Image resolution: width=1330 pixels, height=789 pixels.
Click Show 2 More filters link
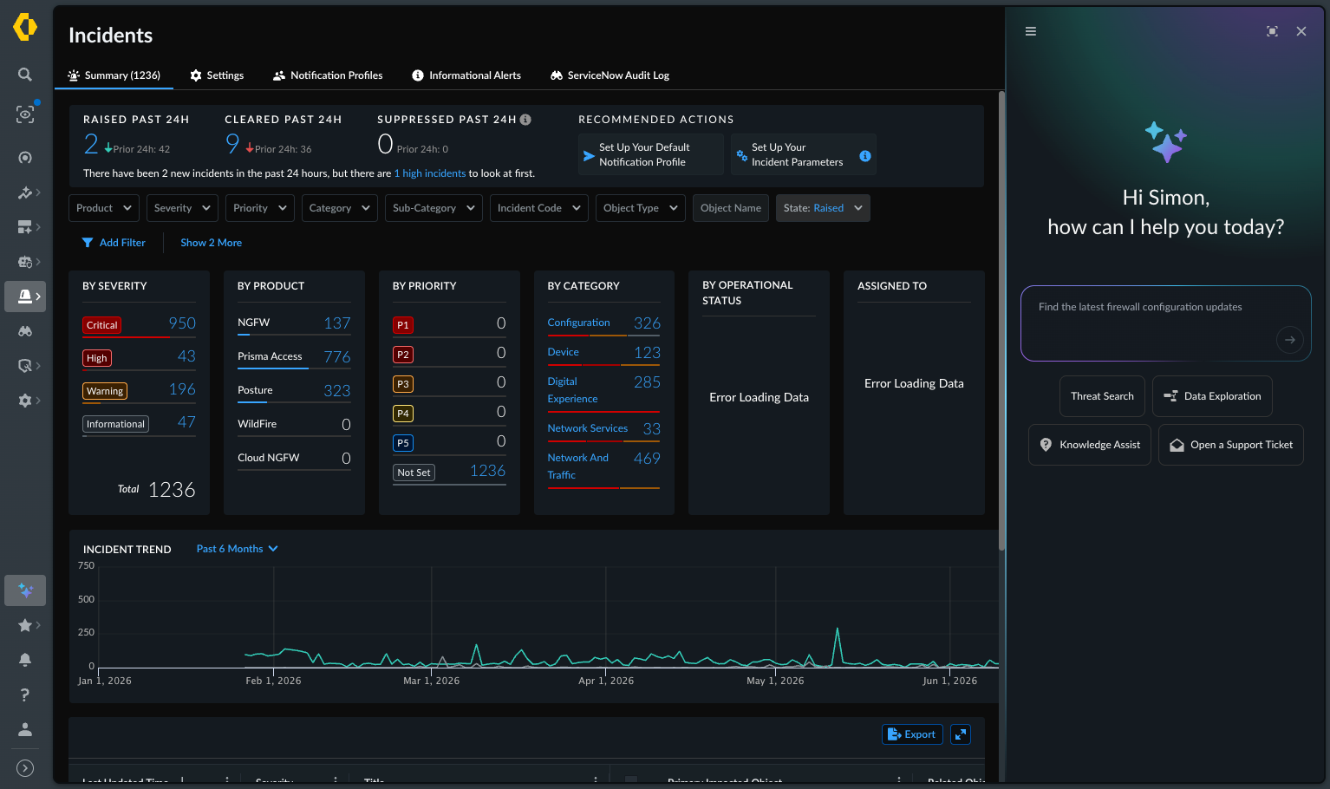click(x=211, y=243)
